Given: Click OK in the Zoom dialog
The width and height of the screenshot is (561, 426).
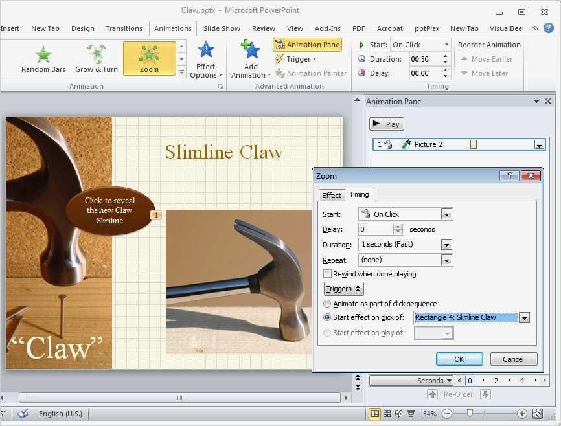Looking at the screenshot, I should click(x=459, y=359).
